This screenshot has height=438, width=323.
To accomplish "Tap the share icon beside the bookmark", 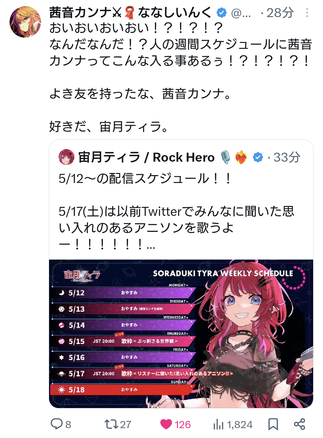I will pos(299,424).
